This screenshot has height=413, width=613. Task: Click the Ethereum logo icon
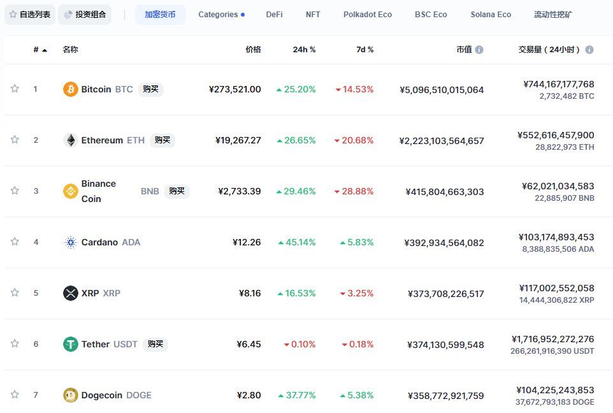(x=70, y=140)
